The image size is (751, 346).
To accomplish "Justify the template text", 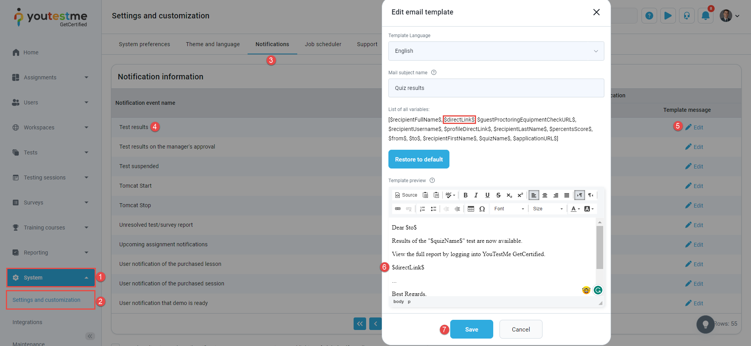I will (567, 195).
